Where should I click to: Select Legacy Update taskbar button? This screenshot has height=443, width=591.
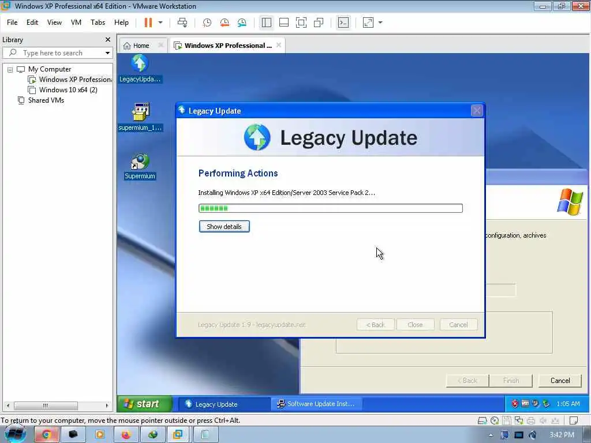tap(224, 404)
